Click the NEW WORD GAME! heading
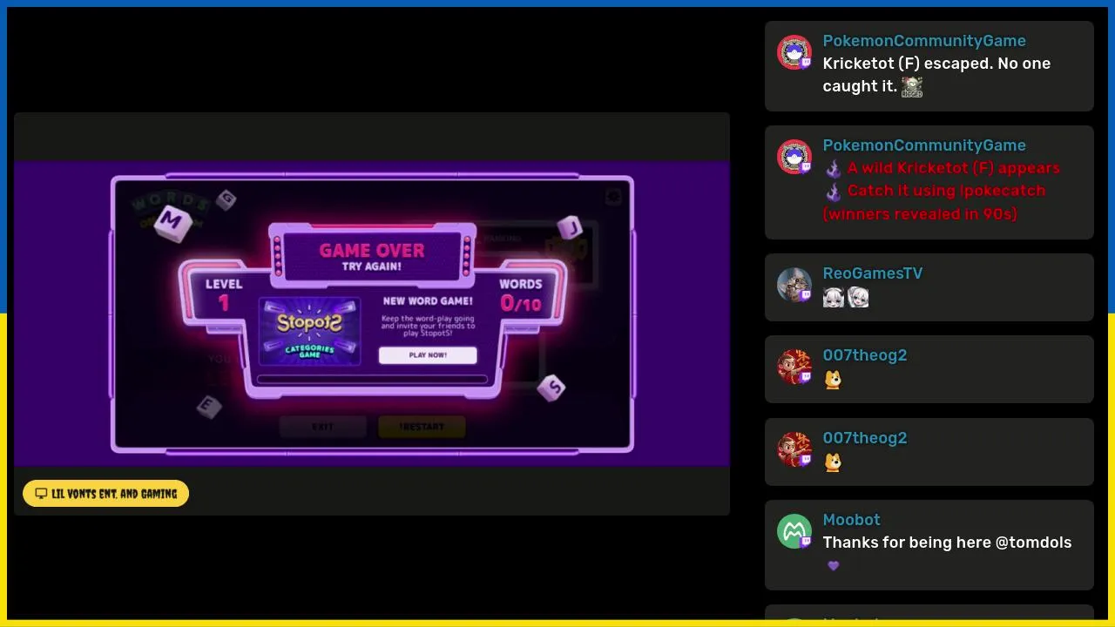The height and width of the screenshot is (627, 1115). coord(428,301)
